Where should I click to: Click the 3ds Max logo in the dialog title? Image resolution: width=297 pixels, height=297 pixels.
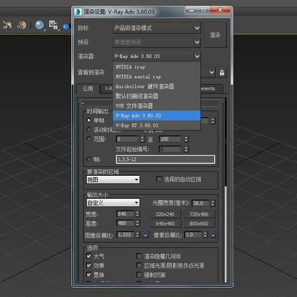click(78, 12)
